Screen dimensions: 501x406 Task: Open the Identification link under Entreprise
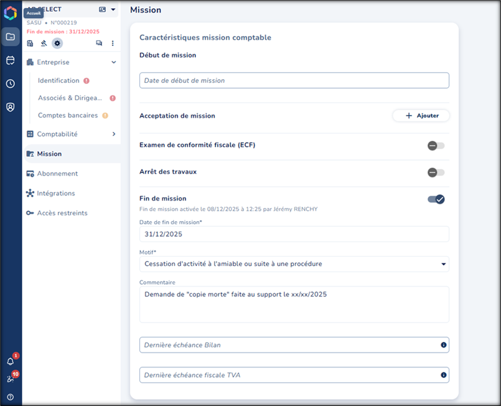59,81
